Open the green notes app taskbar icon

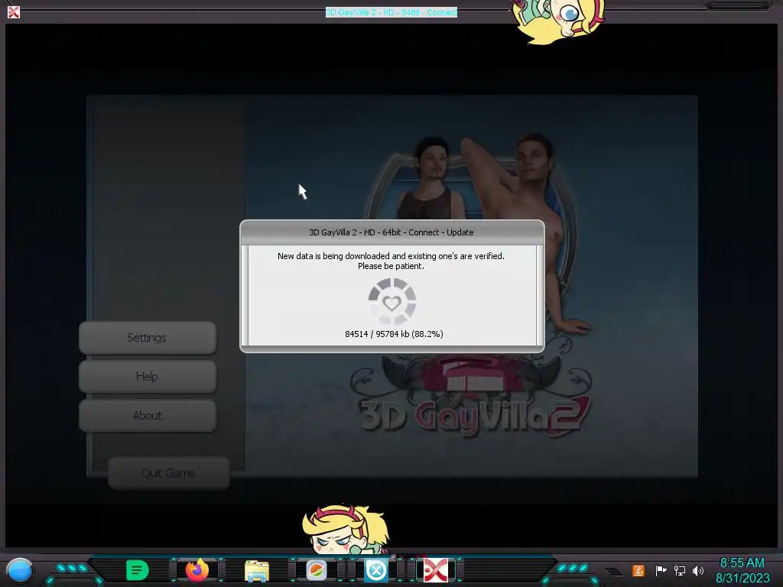[x=137, y=570]
